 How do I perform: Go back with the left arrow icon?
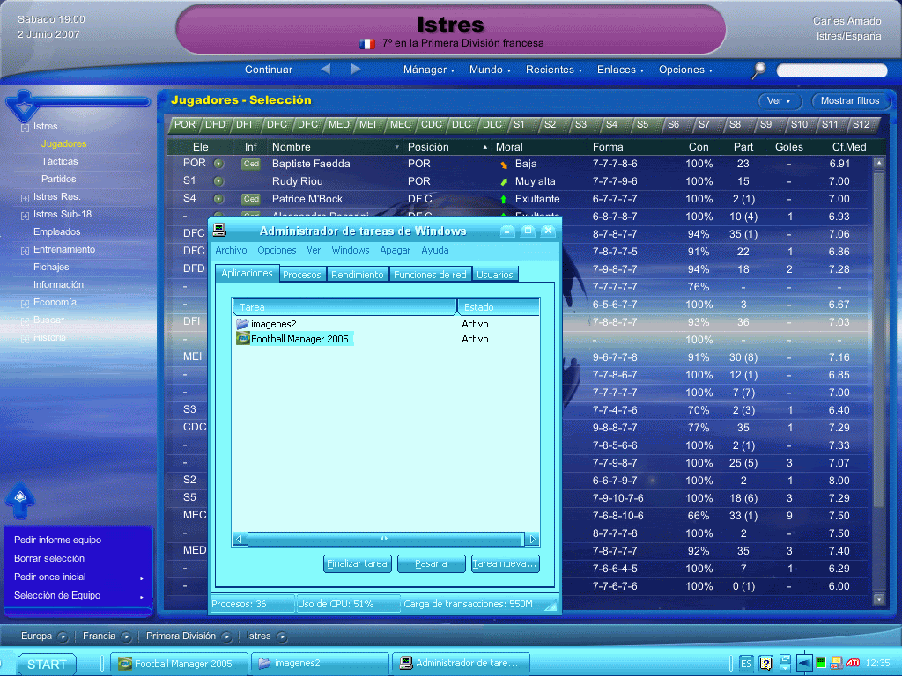pos(326,69)
